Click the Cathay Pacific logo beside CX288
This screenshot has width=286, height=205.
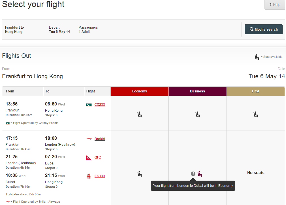(89, 105)
